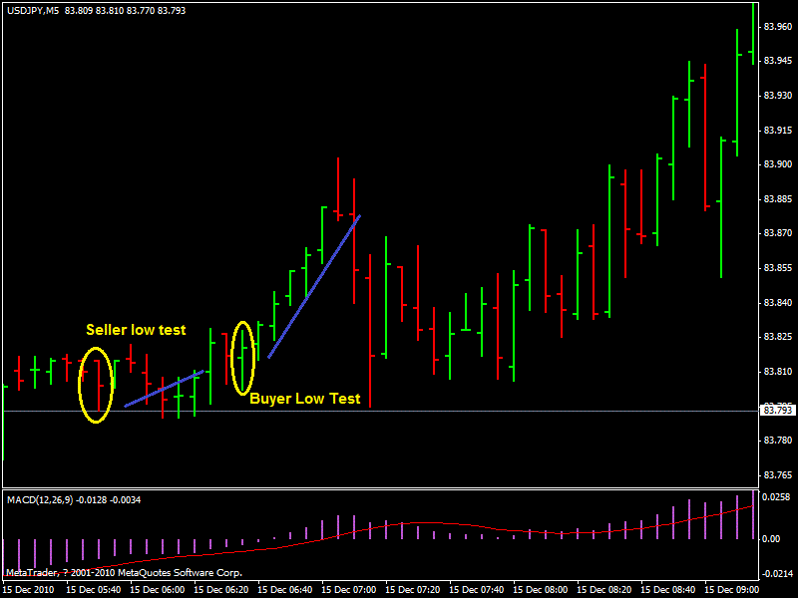Click the '15 Dec 09:00' time axis label
This screenshot has height=598, width=798.
732,590
